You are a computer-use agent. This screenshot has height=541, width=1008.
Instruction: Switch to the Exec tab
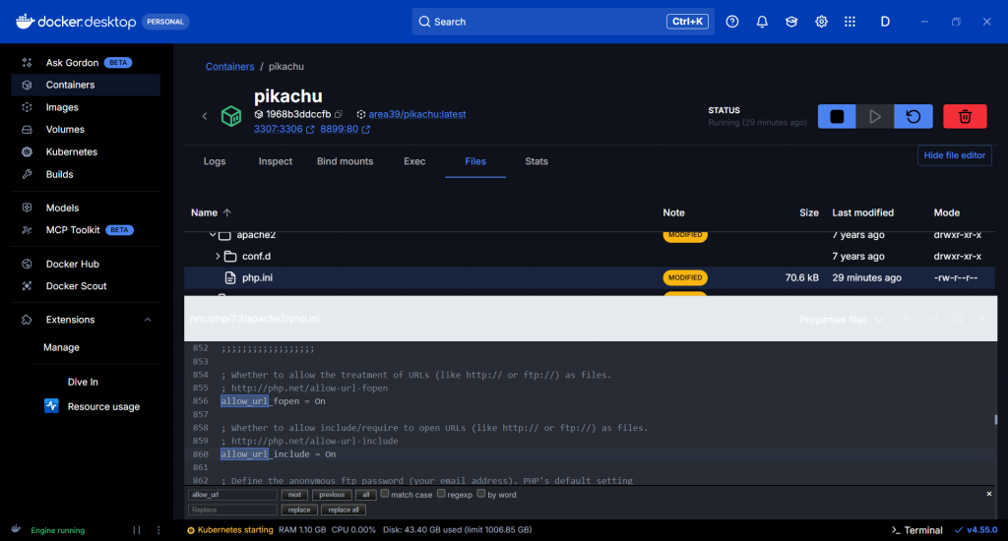click(414, 161)
